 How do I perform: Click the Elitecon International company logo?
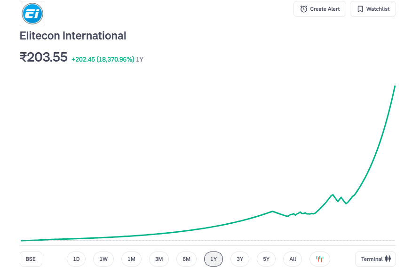click(32, 14)
